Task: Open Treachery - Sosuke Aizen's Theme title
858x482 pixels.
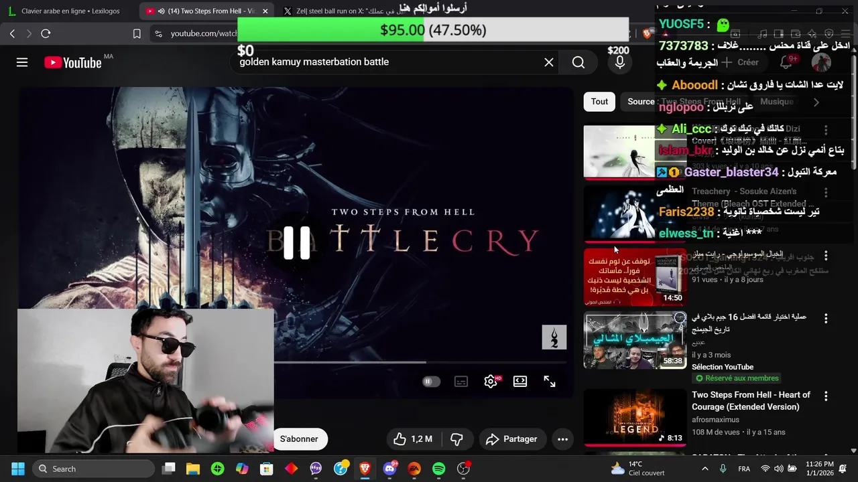Action: tap(753, 197)
